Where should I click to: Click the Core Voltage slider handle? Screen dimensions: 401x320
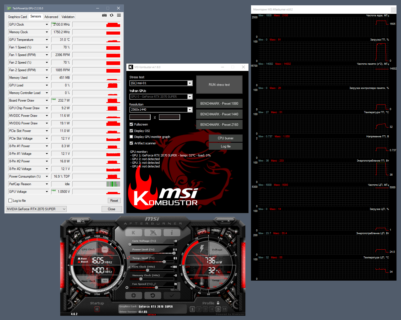(130, 245)
